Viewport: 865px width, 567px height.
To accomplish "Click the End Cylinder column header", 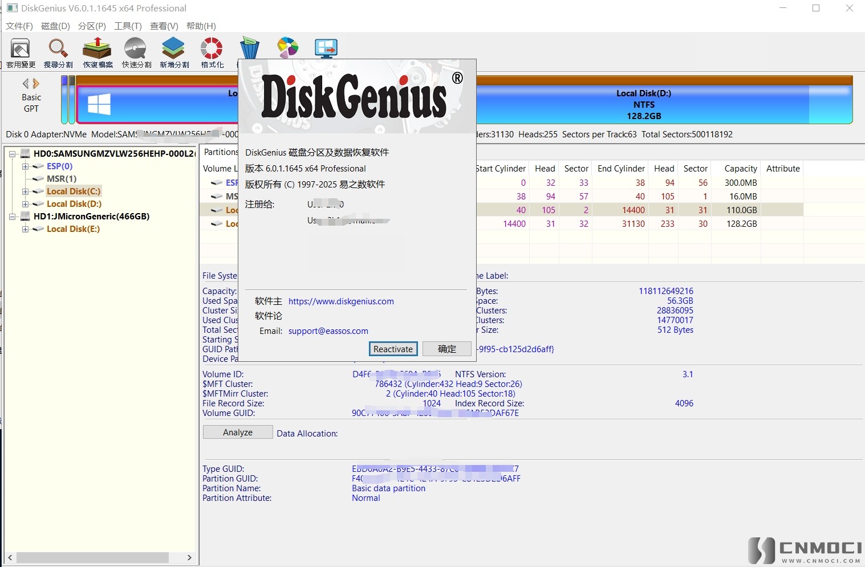I will click(x=621, y=169).
